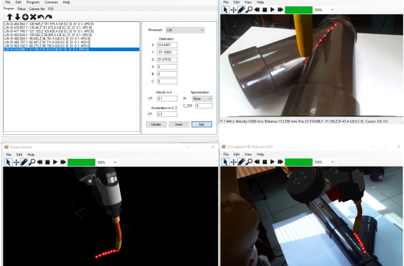Viewport: 404px width, 266px height.
Task: Open 100% zoom dropdown in Logitech Webcam window
Action: tap(332, 162)
